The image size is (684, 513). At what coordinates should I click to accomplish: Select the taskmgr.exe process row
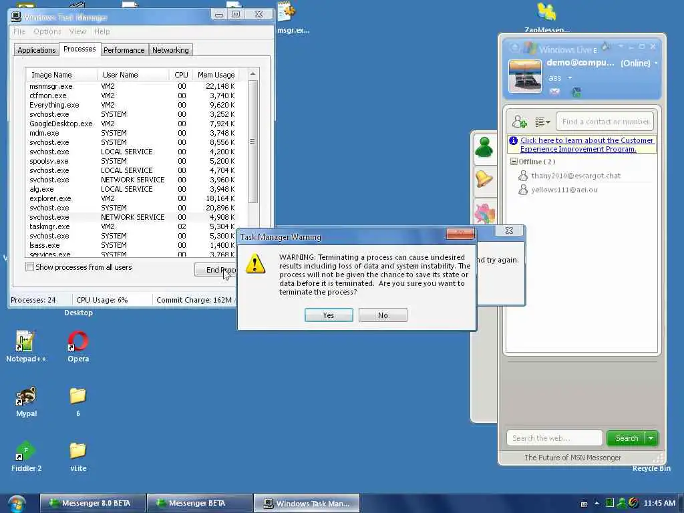click(132, 226)
